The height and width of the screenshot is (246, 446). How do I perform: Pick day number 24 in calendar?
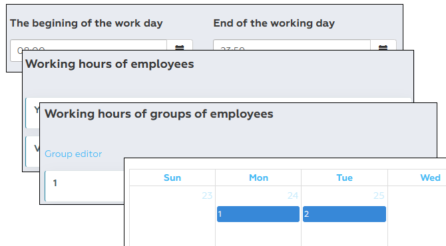(293, 195)
